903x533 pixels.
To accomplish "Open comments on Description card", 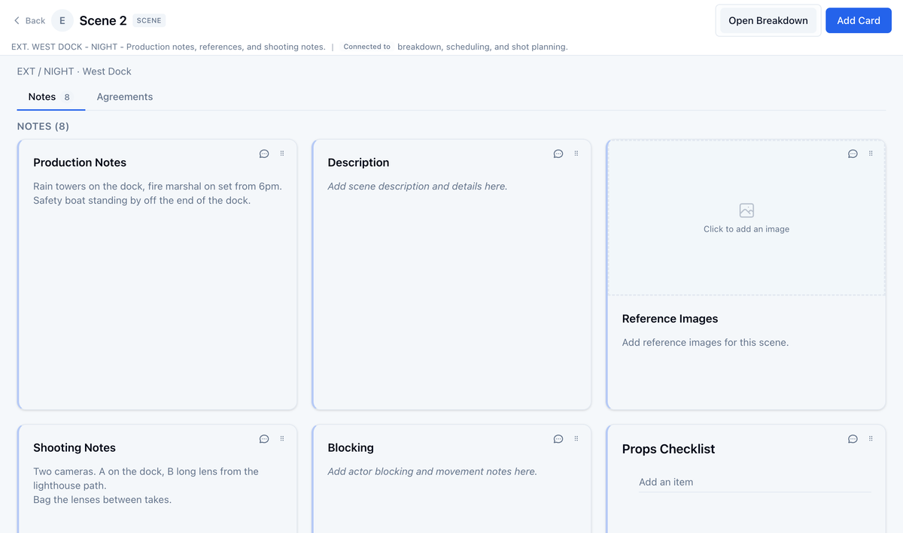I will coord(558,153).
